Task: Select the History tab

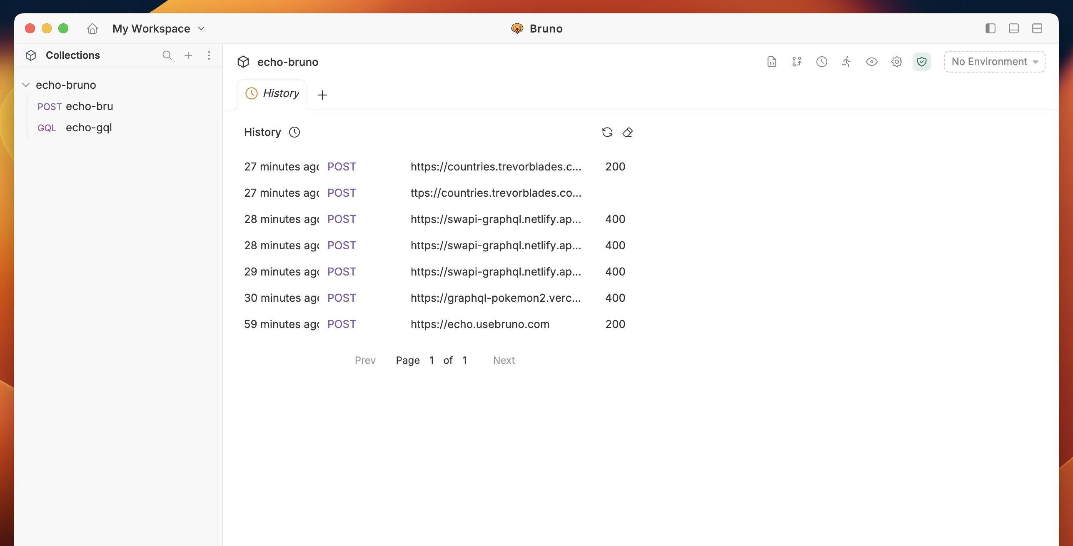Action: pos(272,93)
